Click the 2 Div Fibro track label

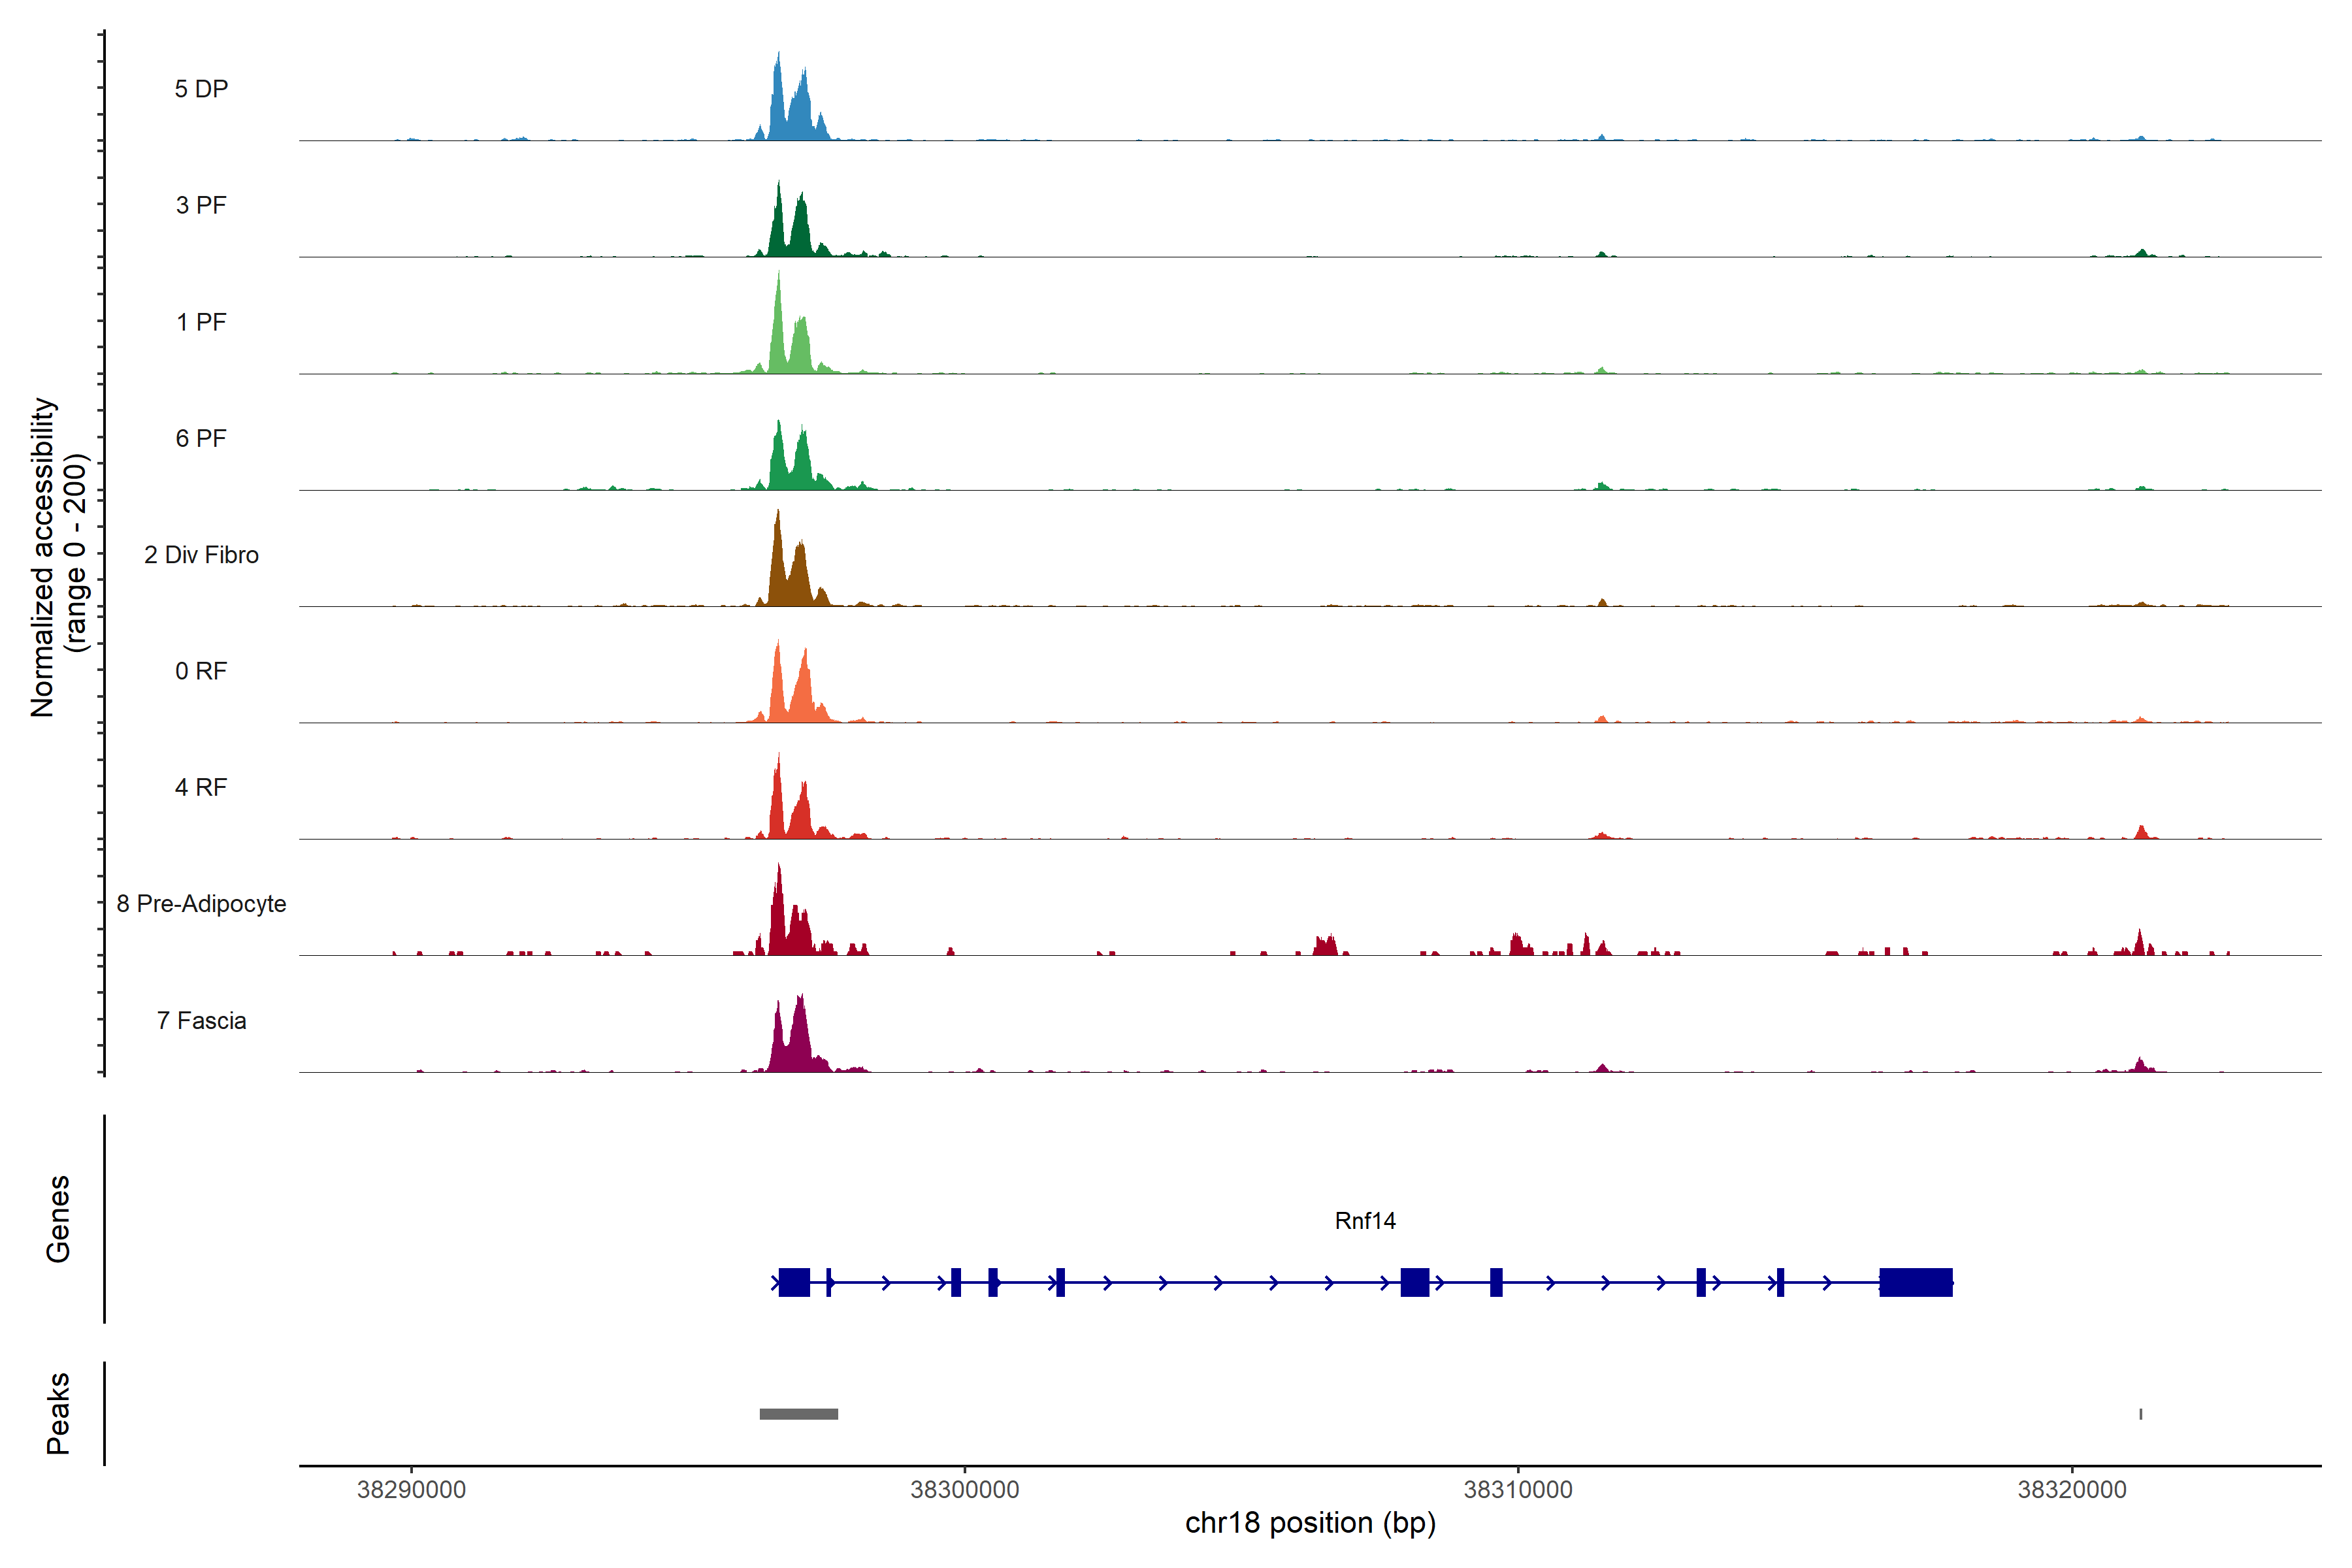201,555
